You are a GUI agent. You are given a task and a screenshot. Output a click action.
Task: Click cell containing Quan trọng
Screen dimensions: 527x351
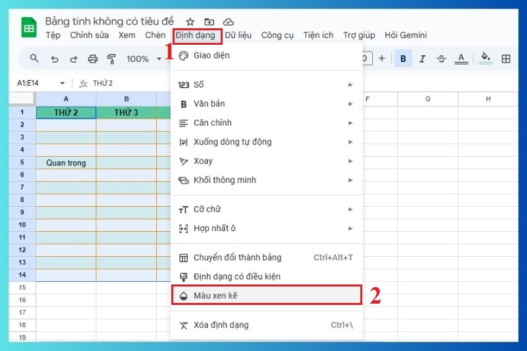[x=66, y=163]
